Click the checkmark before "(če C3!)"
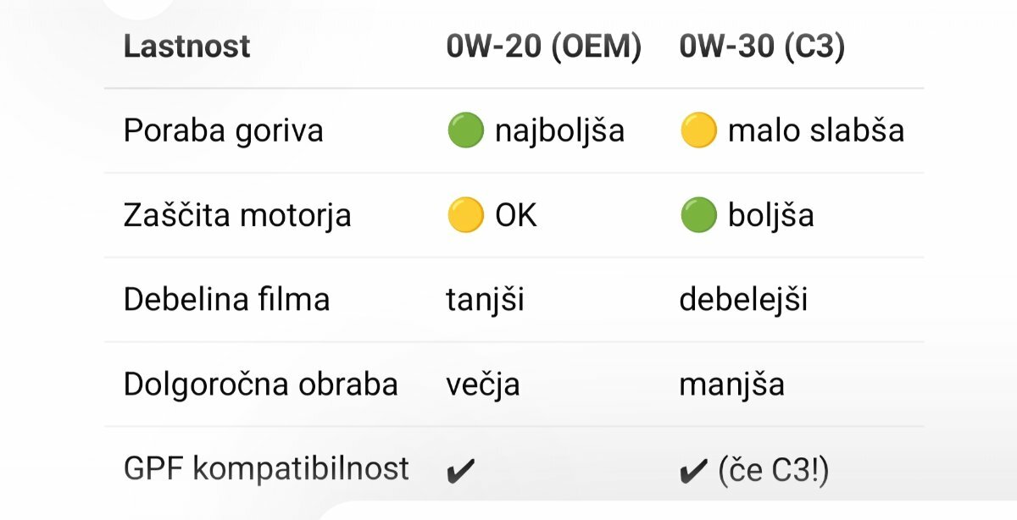Viewport: 1017px width, 520px height. point(693,471)
